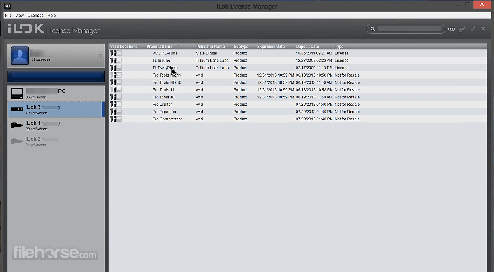This screenshot has height=272, width=494.
Task: Select the VCC RC-Tube product name
Action: pos(165,53)
